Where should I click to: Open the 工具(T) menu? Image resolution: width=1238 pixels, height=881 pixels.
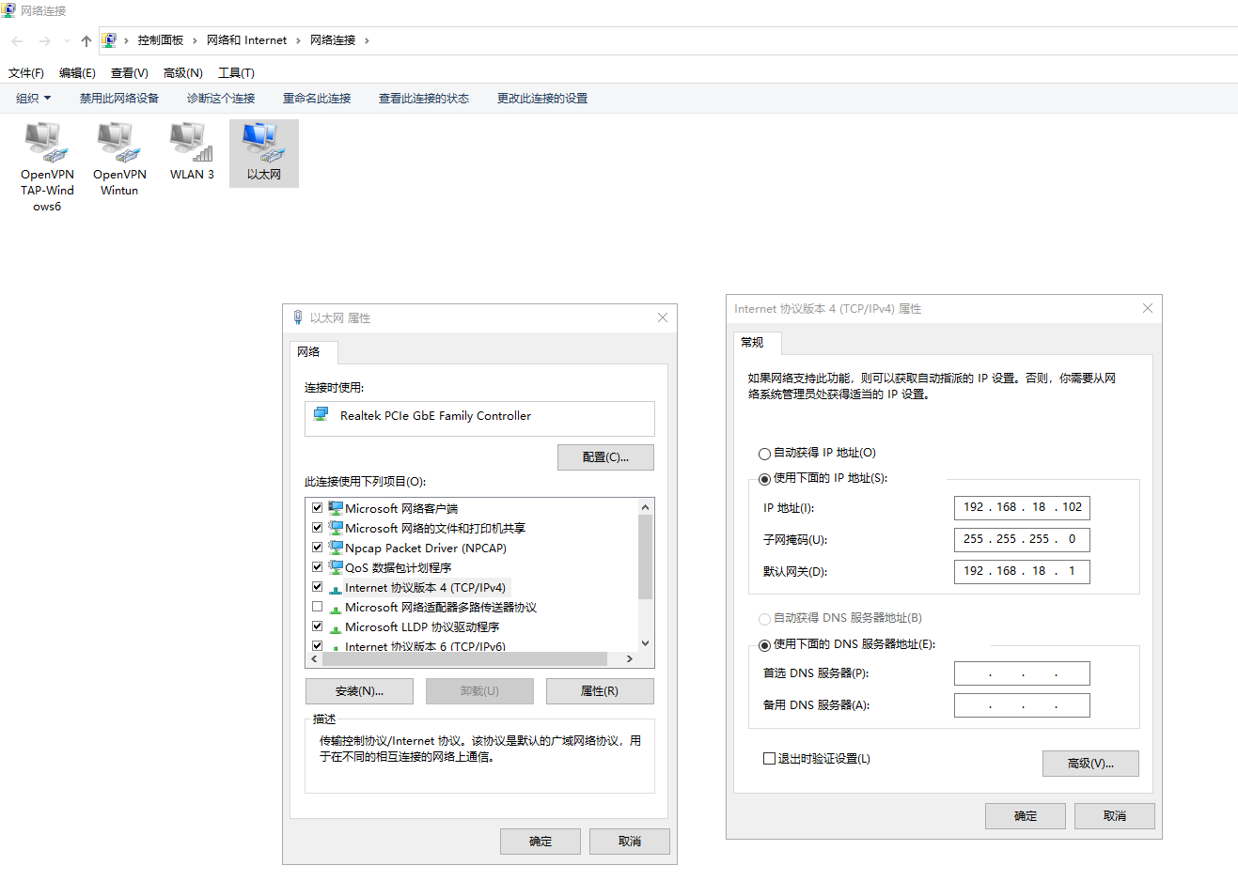[236, 73]
